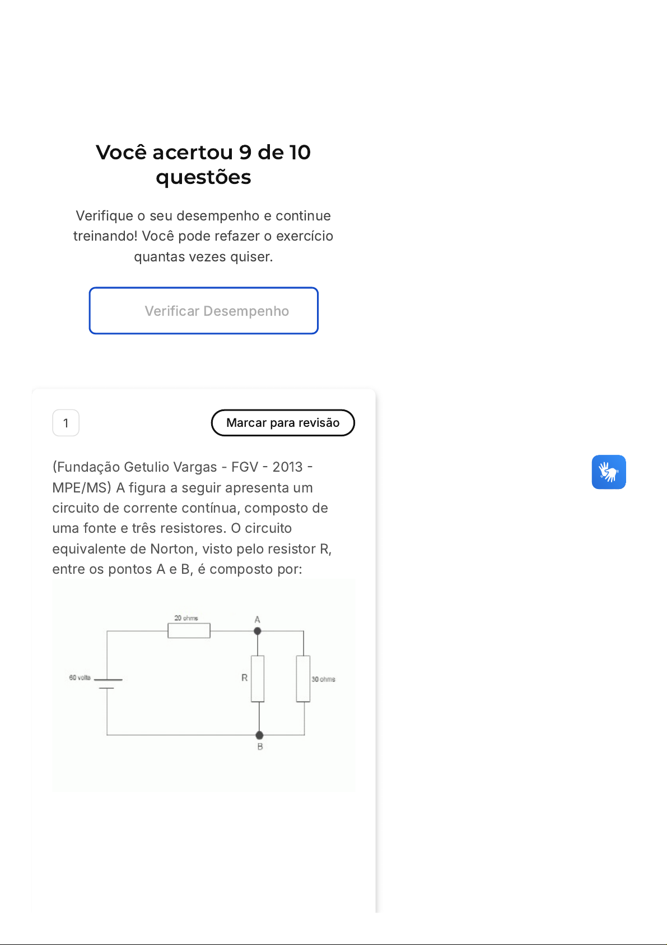This screenshot has width=667, height=945.
Task: Click the 30 ohms resistor in the diagram
Action: (303, 679)
